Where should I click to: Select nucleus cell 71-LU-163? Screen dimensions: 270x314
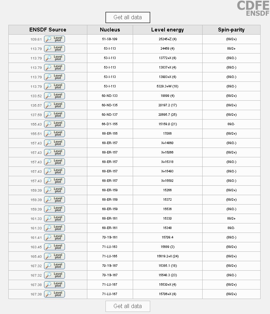[x=110, y=247]
